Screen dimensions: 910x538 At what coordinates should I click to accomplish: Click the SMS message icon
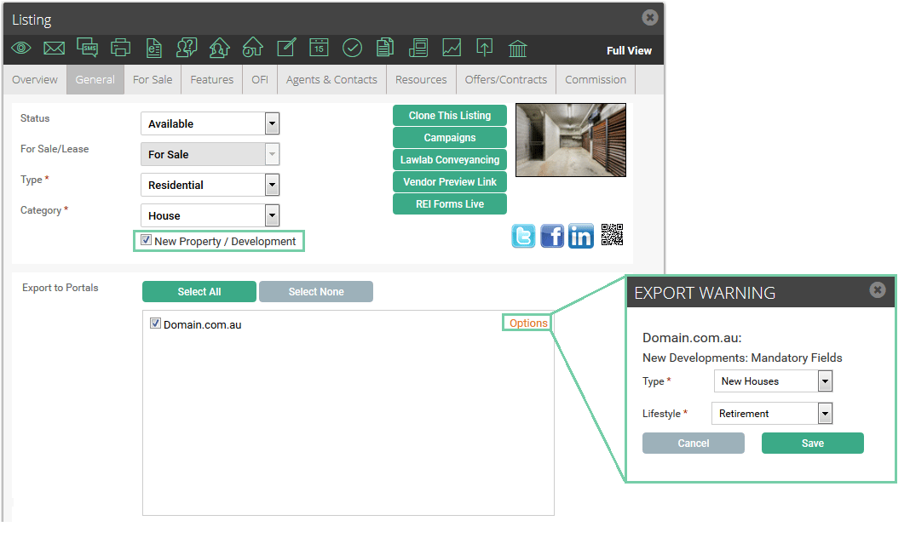point(87,48)
